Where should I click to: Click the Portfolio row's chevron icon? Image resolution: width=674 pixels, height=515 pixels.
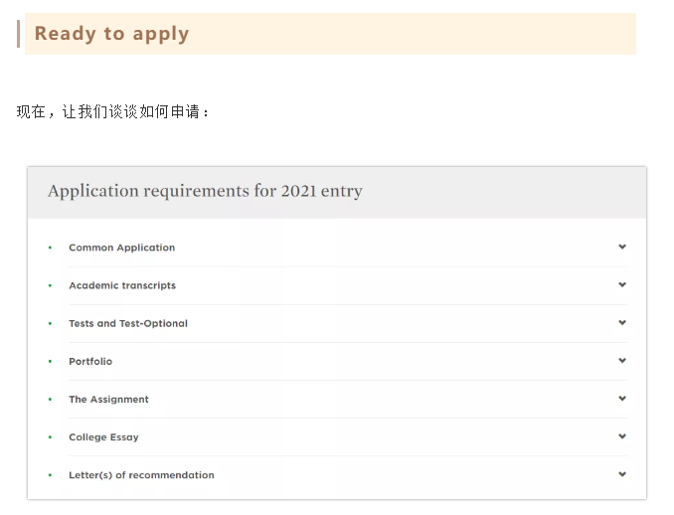622,360
